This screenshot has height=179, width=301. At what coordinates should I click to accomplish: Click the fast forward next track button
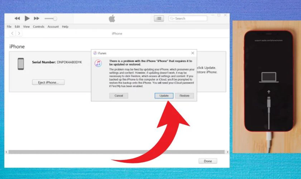click(x=37, y=18)
